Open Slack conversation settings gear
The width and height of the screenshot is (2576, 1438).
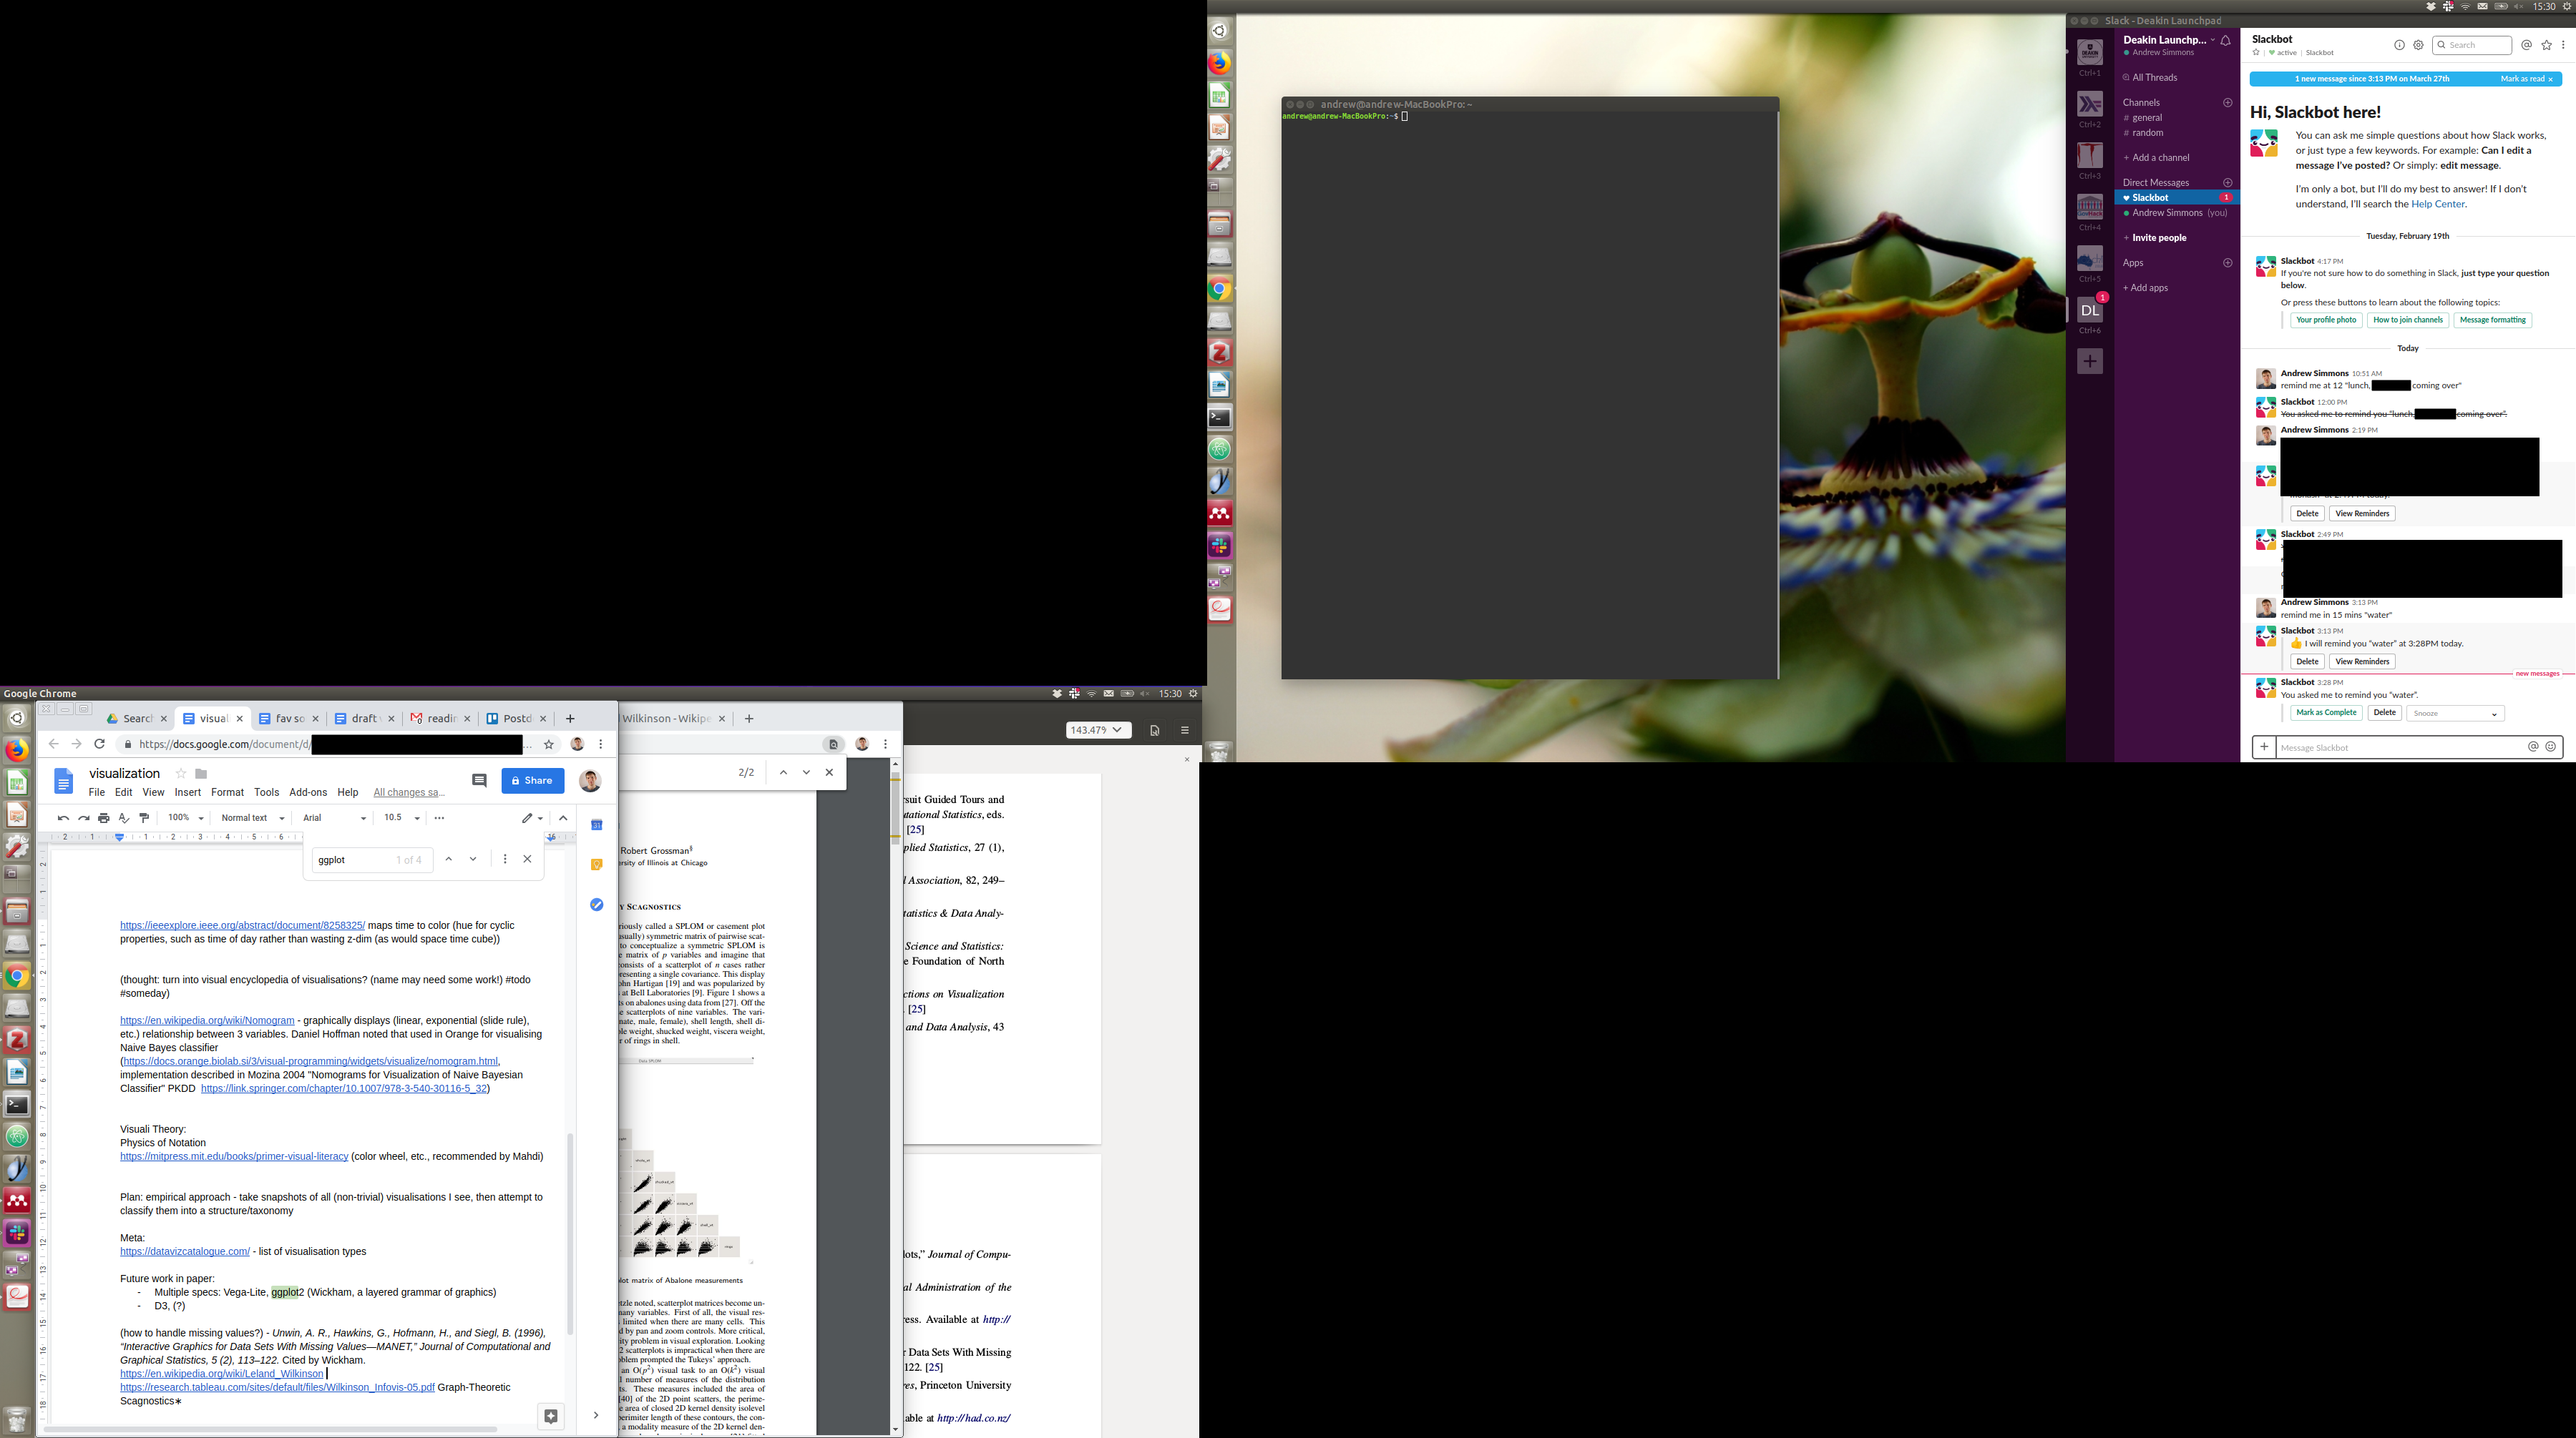pos(2418,45)
